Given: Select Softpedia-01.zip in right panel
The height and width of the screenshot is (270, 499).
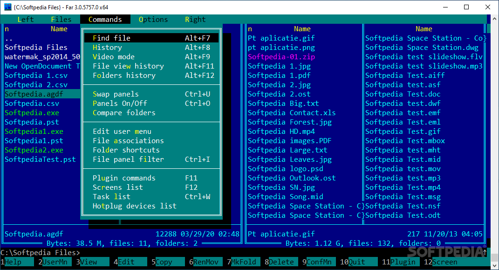Looking at the screenshot, I should [x=281, y=57].
